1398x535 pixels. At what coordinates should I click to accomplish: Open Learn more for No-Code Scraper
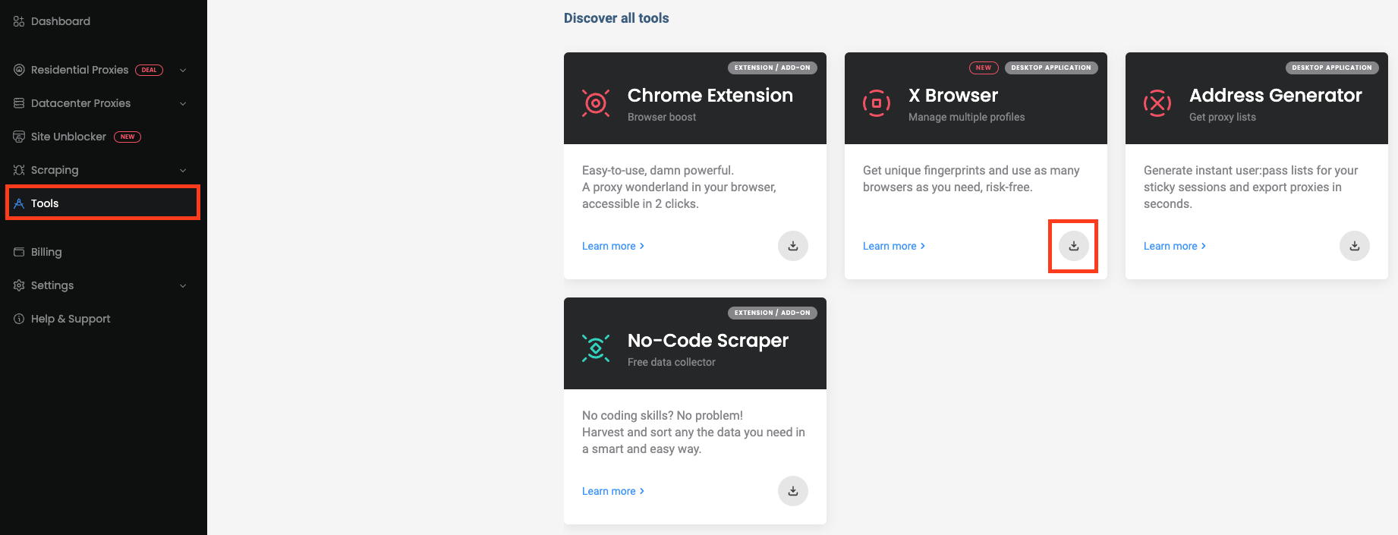(x=612, y=491)
